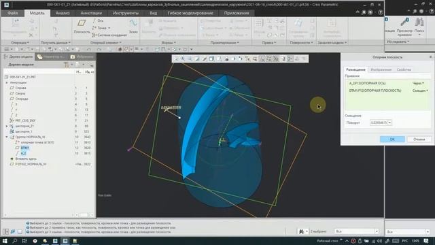Screen dimensions: 435x245
Task: Open the Поворот value dropdown arrow
Action: [x=389, y=122]
